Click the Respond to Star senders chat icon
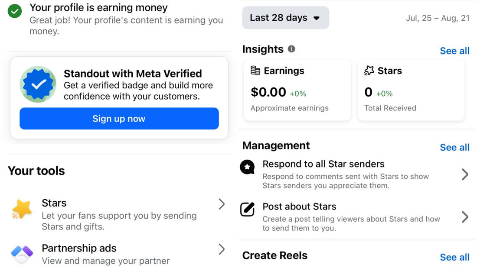Viewport: 477px width, 268px height. 247,167
